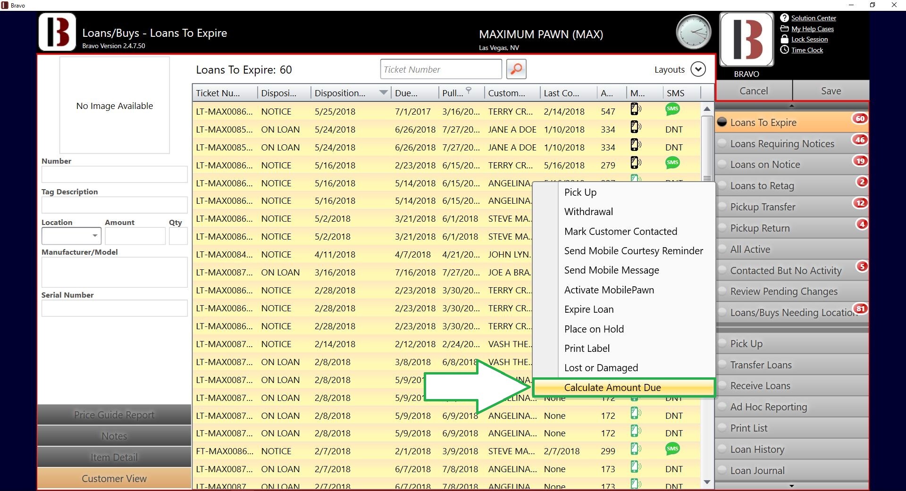Screen dimensions: 906x491
Task: Click the analog clock icon in header
Action: click(693, 32)
